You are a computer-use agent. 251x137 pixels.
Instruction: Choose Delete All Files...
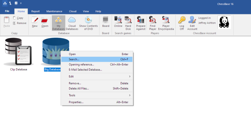97,89
